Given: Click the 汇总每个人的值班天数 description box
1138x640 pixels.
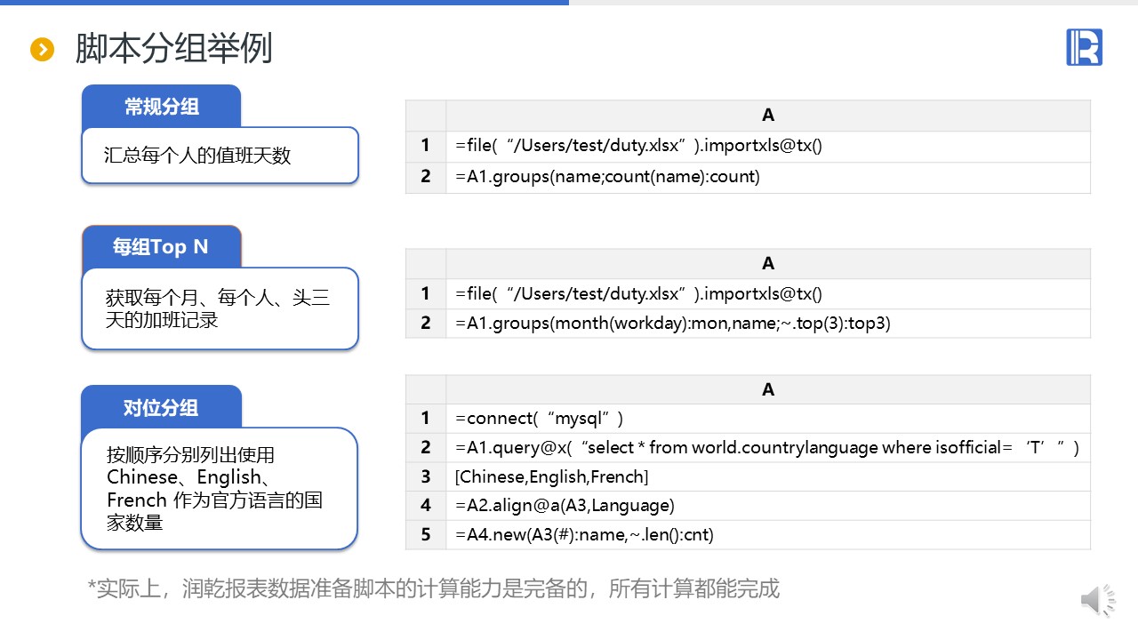Looking at the screenshot, I should click(x=220, y=156).
